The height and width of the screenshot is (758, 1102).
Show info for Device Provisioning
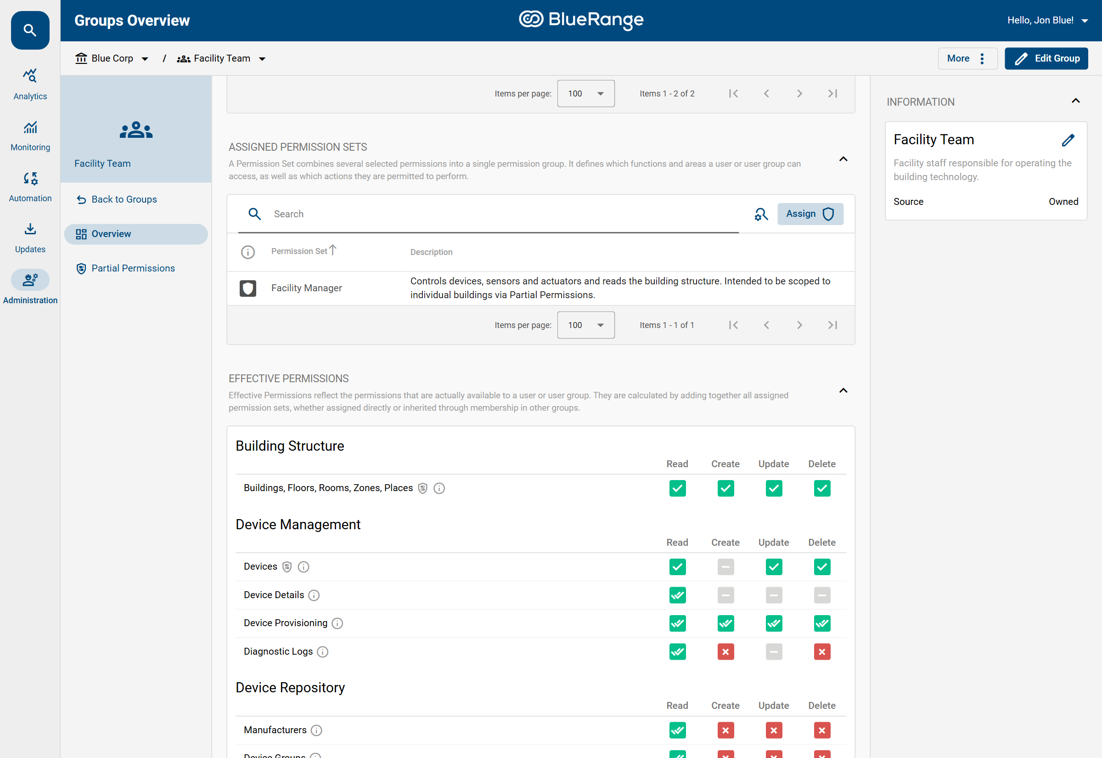[x=337, y=623]
